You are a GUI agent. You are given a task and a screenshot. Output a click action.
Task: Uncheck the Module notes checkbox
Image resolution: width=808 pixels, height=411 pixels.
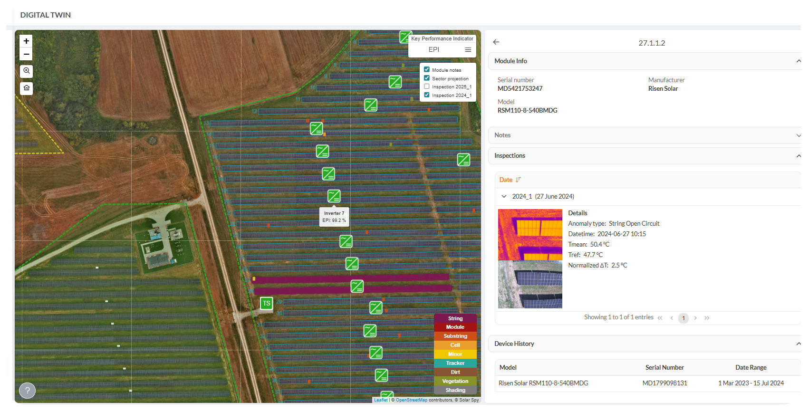pyautogui.click(x=427, y=69)
